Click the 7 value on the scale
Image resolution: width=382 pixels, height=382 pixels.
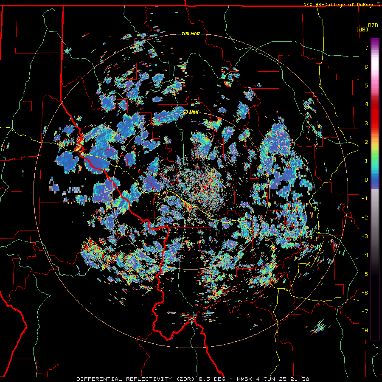click(366, 48)
